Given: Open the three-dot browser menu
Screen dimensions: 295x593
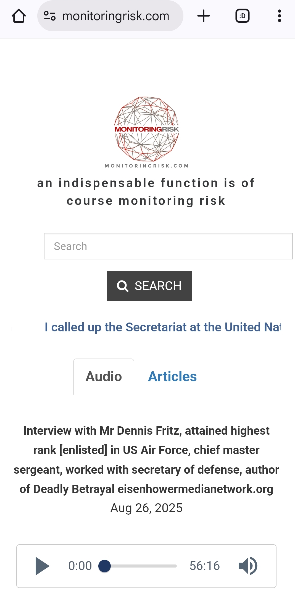Looking at the screenshot, I should [279, 16].
